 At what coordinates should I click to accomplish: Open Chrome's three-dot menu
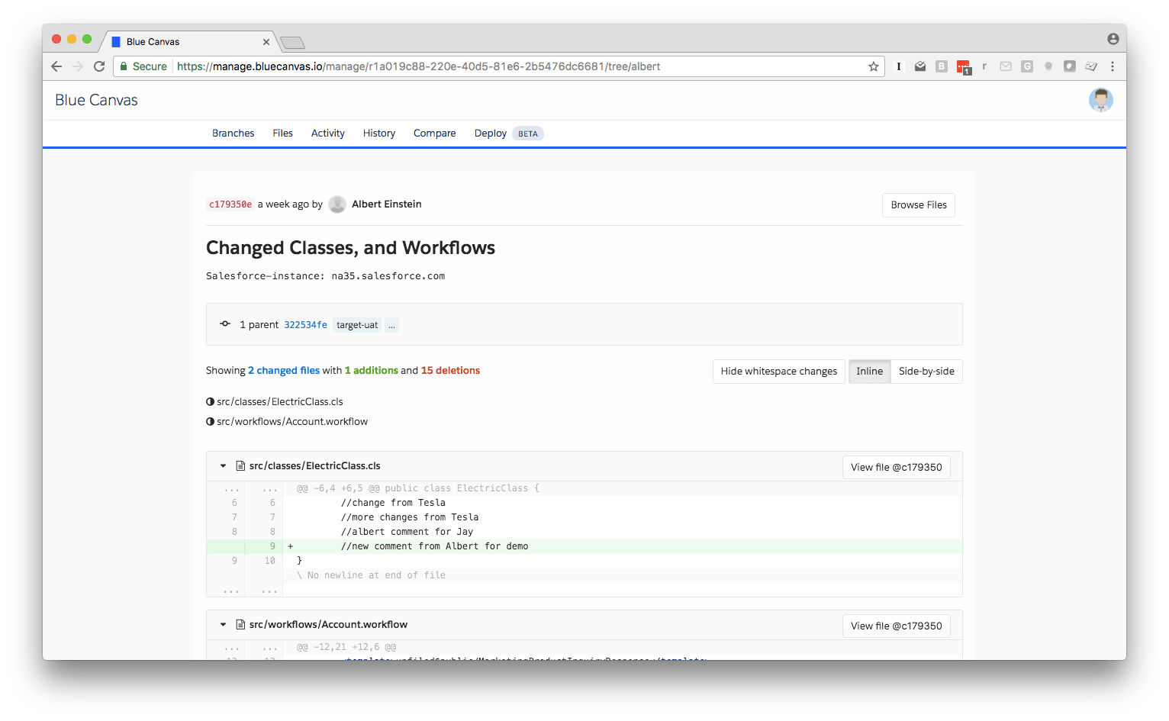[x=1113, y=66]
